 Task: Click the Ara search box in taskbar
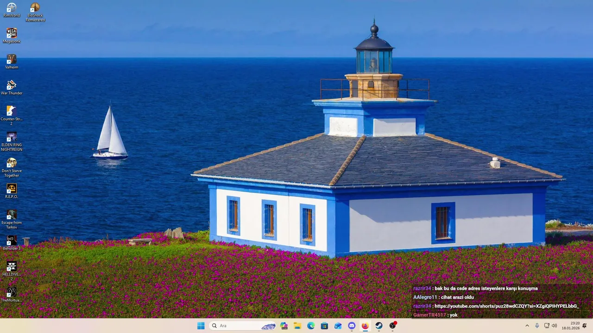[x=243, y=326]
